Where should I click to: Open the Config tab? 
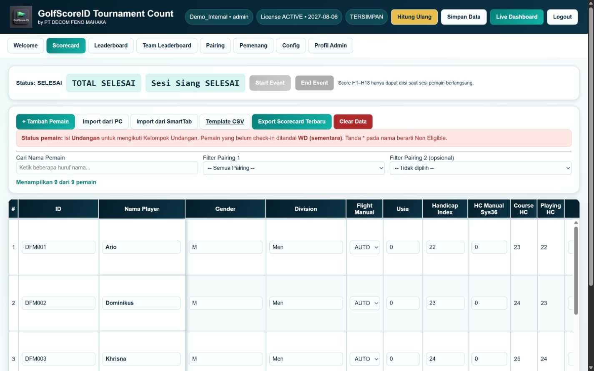[291, 45]
